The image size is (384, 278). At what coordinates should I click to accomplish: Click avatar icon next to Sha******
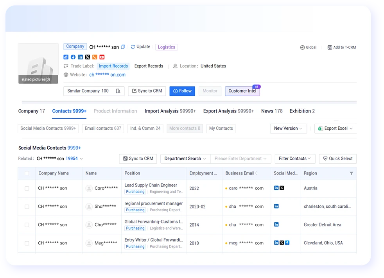pos(89,207)
